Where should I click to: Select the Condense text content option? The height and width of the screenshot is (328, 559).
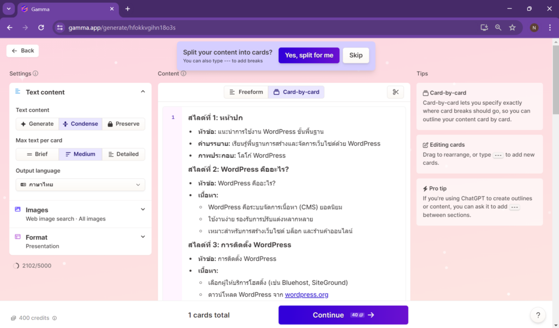[x=80, y=124]
